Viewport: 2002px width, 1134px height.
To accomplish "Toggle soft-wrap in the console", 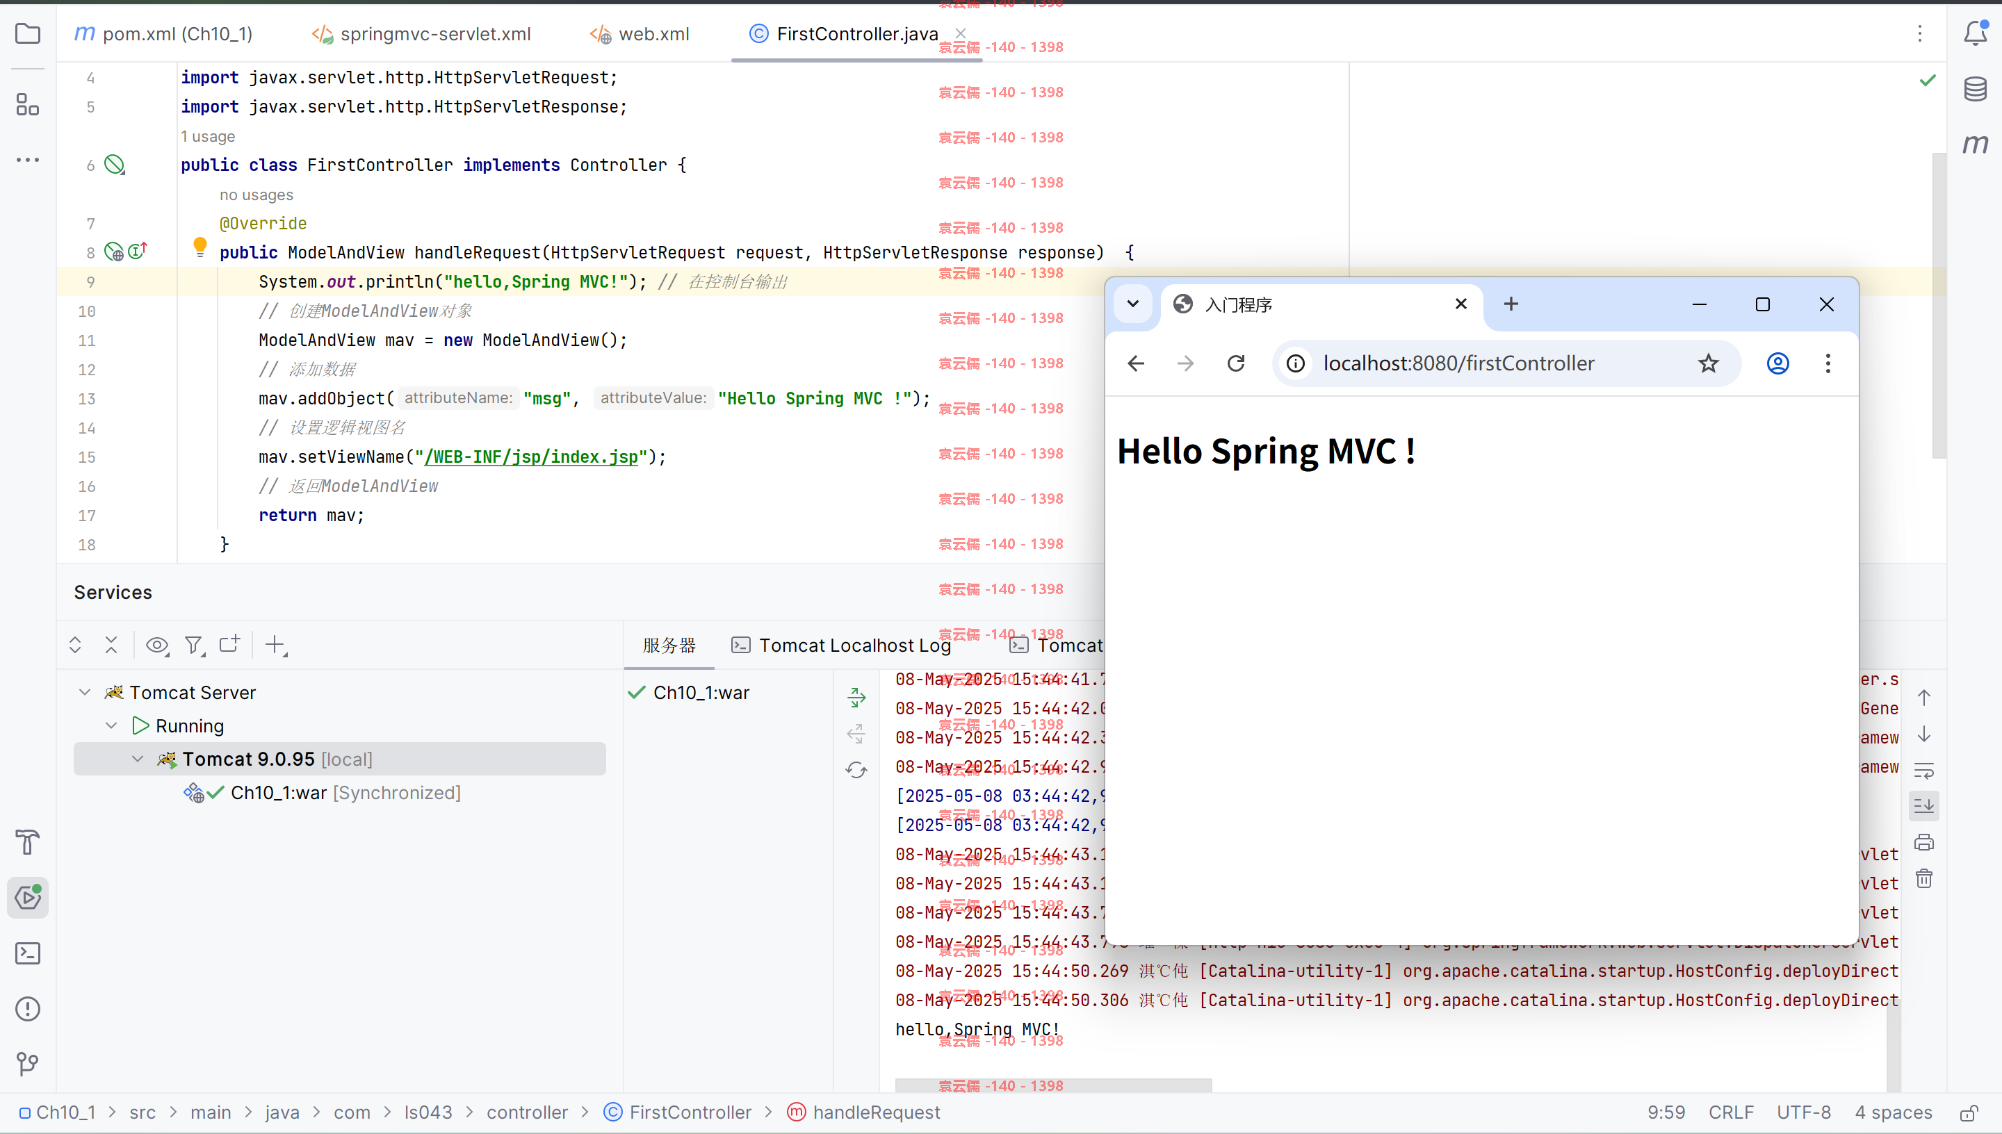I will pyautogui.click(x=1924, y=771).
